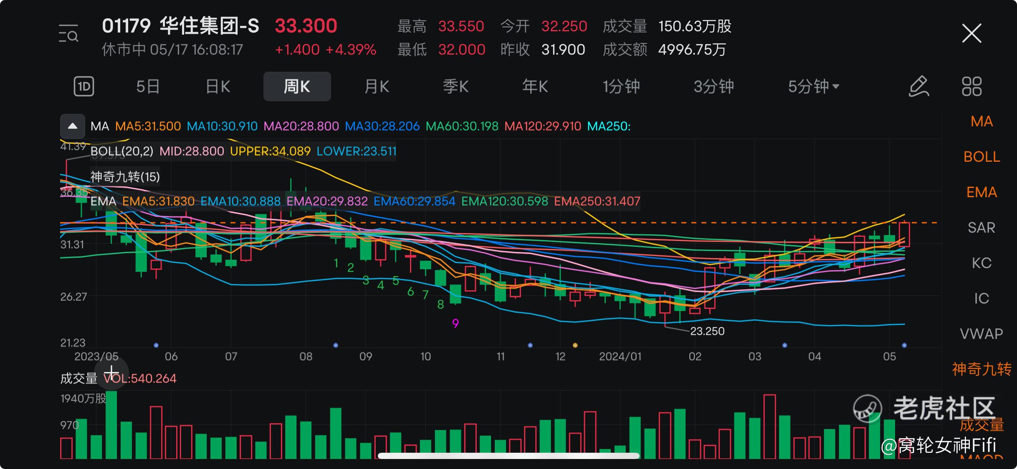Open the drawing pen tool
1017x469 pixels.
919,86
